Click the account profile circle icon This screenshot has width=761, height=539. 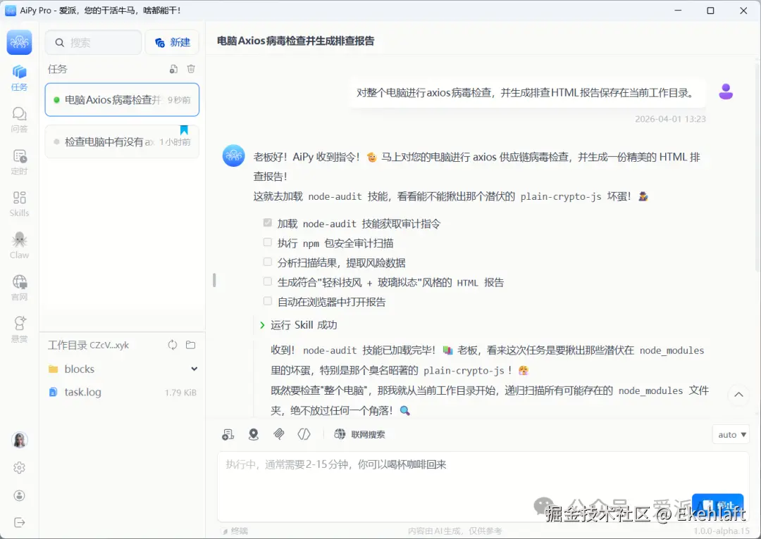(20, 495)
